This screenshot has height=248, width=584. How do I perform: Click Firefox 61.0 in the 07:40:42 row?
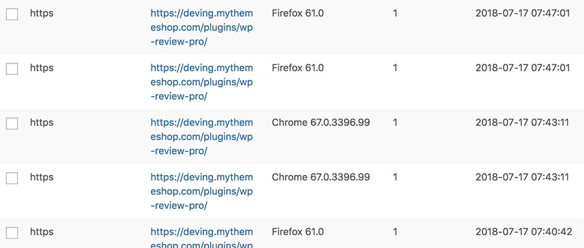(298, 232)
